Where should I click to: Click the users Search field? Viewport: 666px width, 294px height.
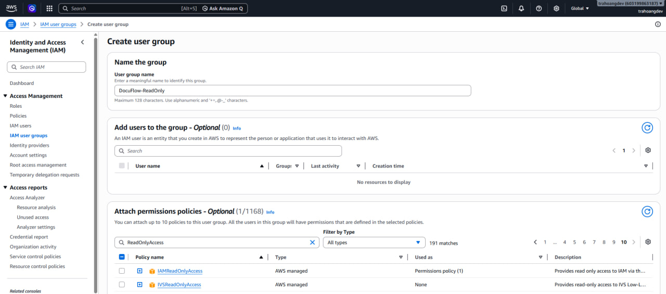click(x=228, y=151)
